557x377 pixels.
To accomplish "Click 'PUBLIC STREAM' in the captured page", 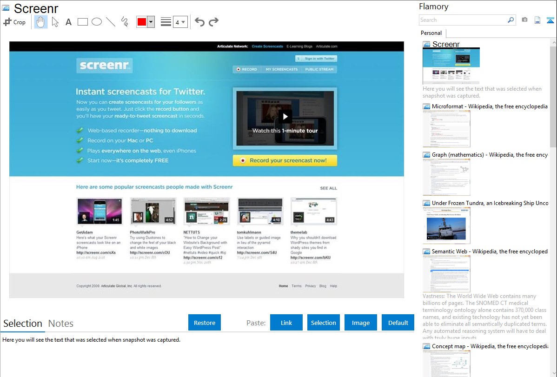I will point(319,69).
